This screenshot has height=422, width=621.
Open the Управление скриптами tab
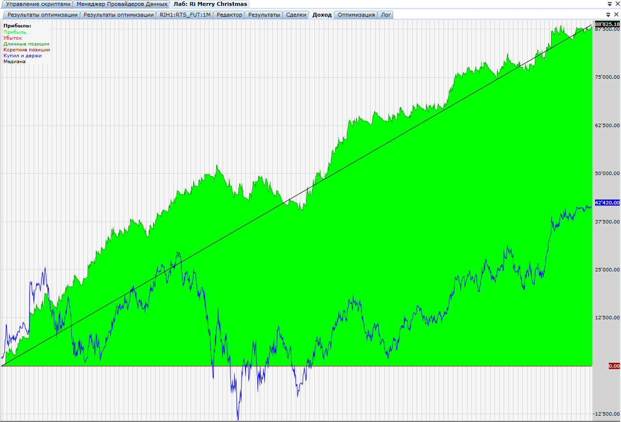tap(38, 4)
